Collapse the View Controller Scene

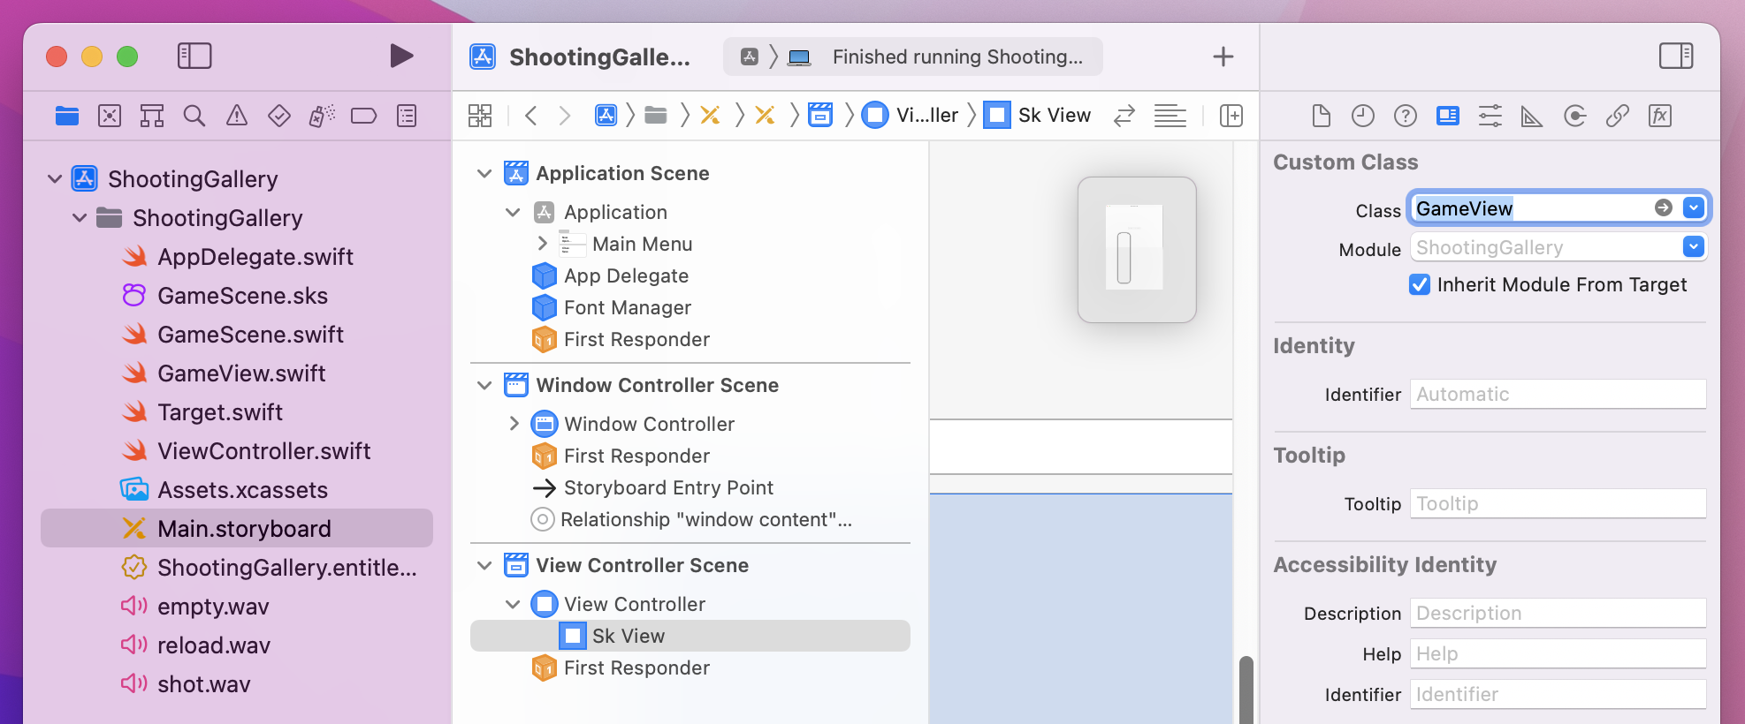click(x=484, y=565)
